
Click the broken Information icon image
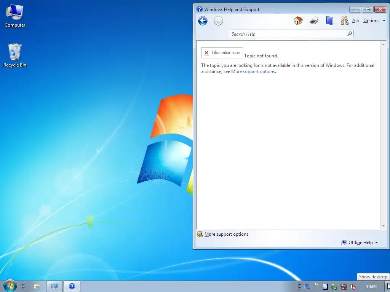pyautogui.click(x=222, y=52)
